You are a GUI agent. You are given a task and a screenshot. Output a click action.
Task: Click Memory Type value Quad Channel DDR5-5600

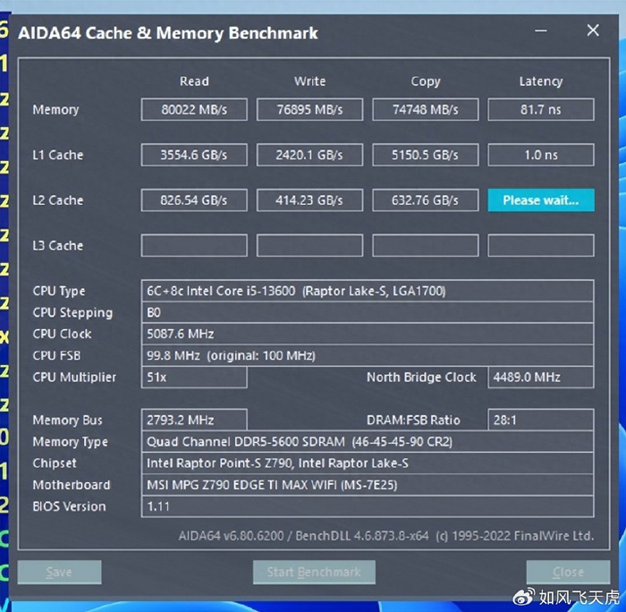tap(368, 441)
